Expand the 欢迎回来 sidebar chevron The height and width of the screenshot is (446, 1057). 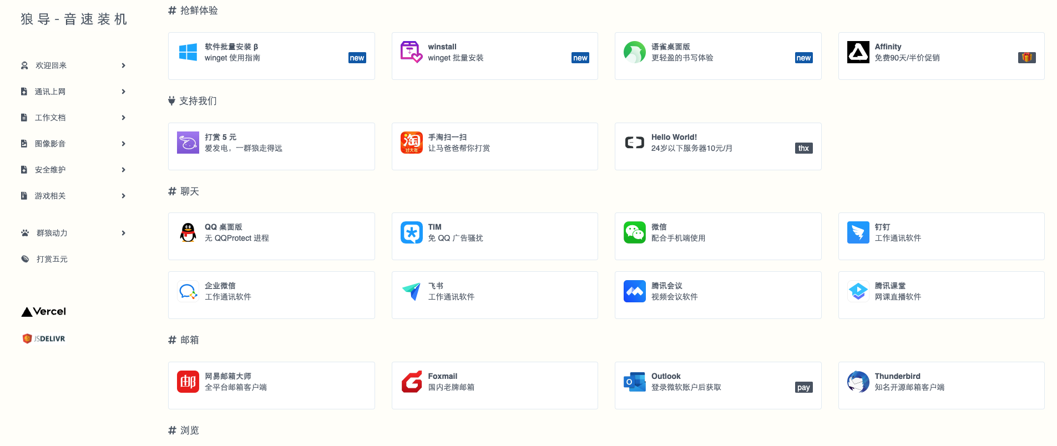click(123, 65)
